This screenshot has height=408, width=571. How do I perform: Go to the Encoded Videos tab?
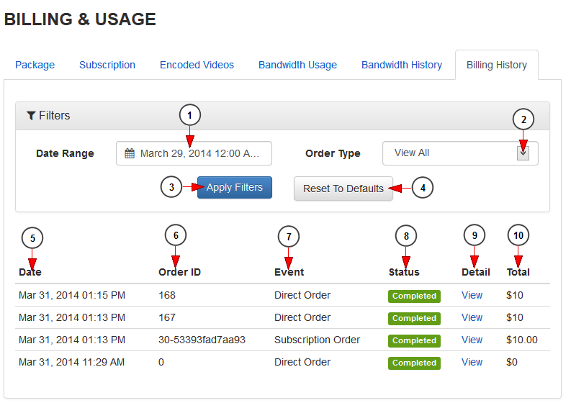[x=197, y=65]
